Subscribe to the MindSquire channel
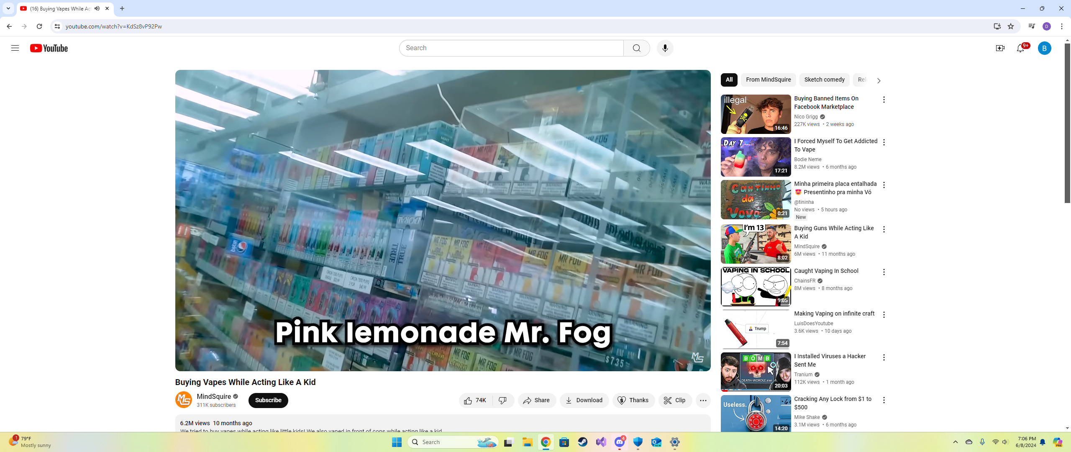Image resolution: width=1071 pixels, height=452 pixels. 268,400
